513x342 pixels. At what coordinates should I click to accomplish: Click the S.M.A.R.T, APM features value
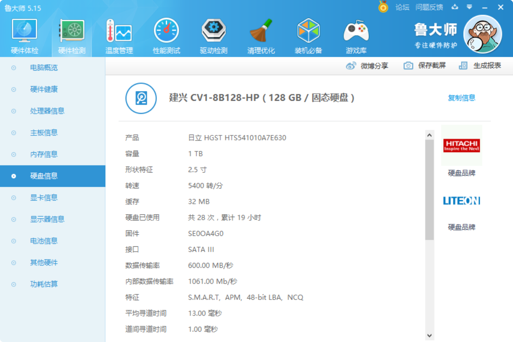tap(245, 297)
